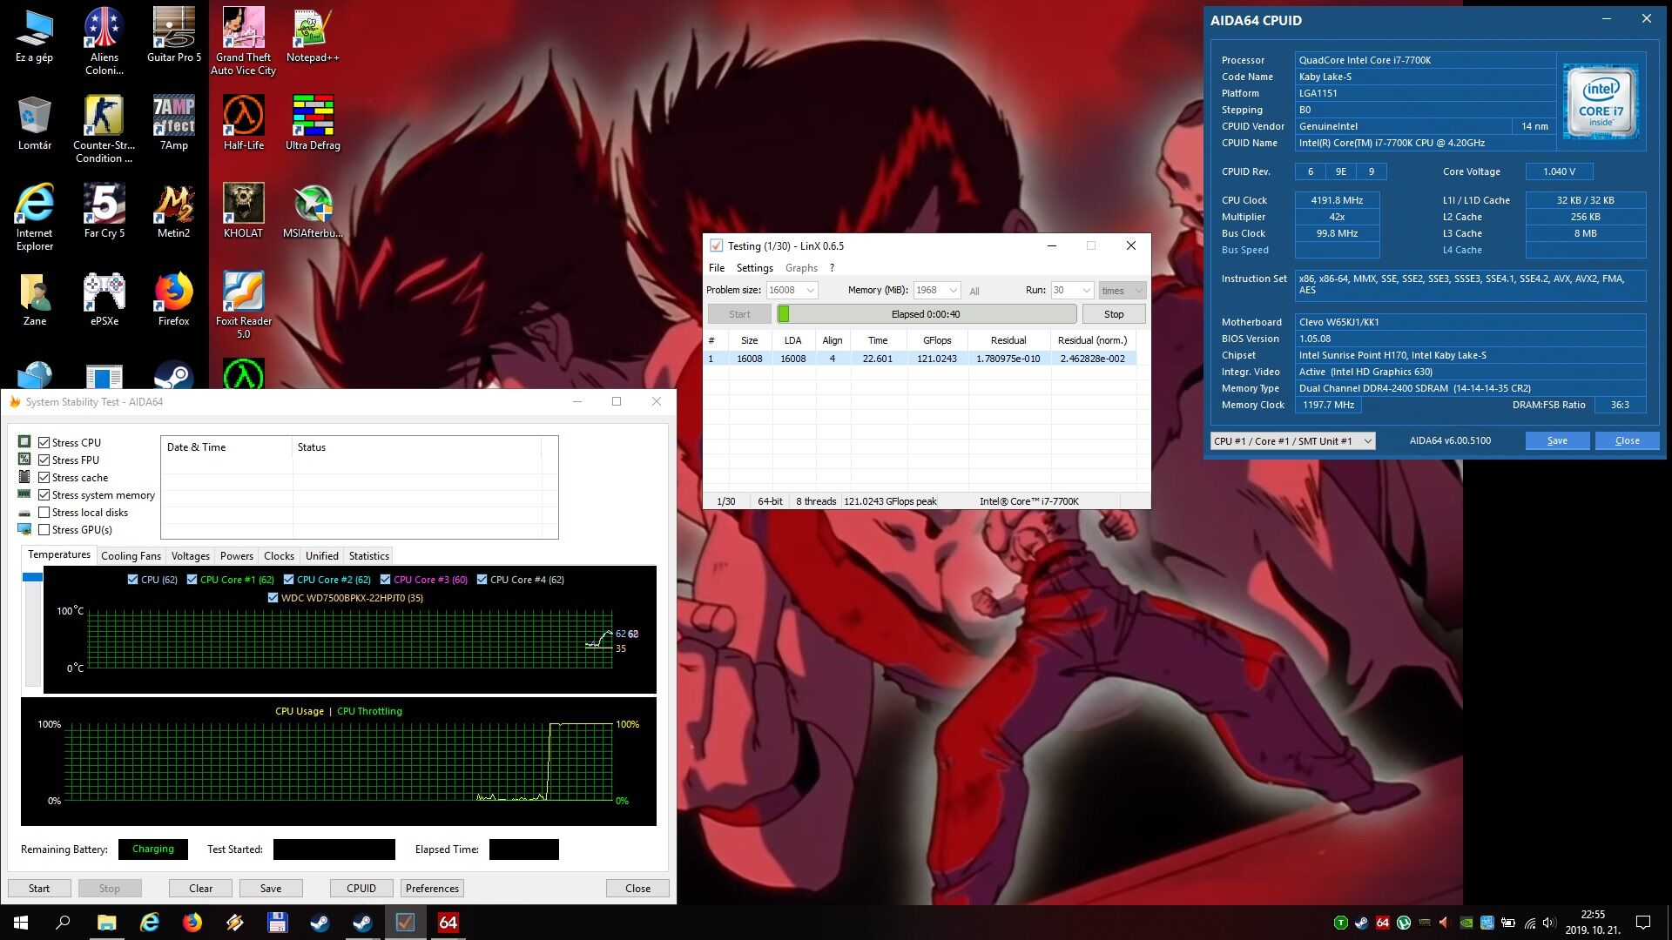This screenshot has height=940, width=1672.
Task: Toggle Stress CPU checkbox
Action: point(44,442)
